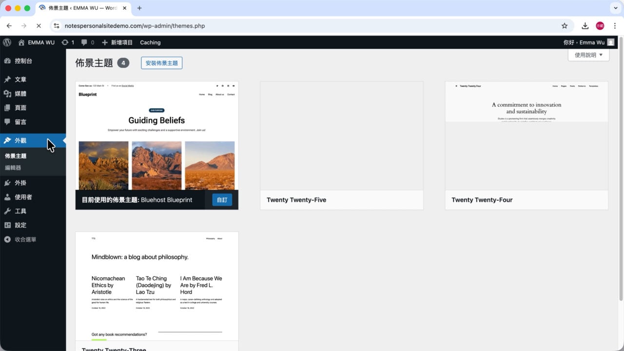
Task: View site information icon in address bar
Action: pyautogui.click(x=57, y=26)
